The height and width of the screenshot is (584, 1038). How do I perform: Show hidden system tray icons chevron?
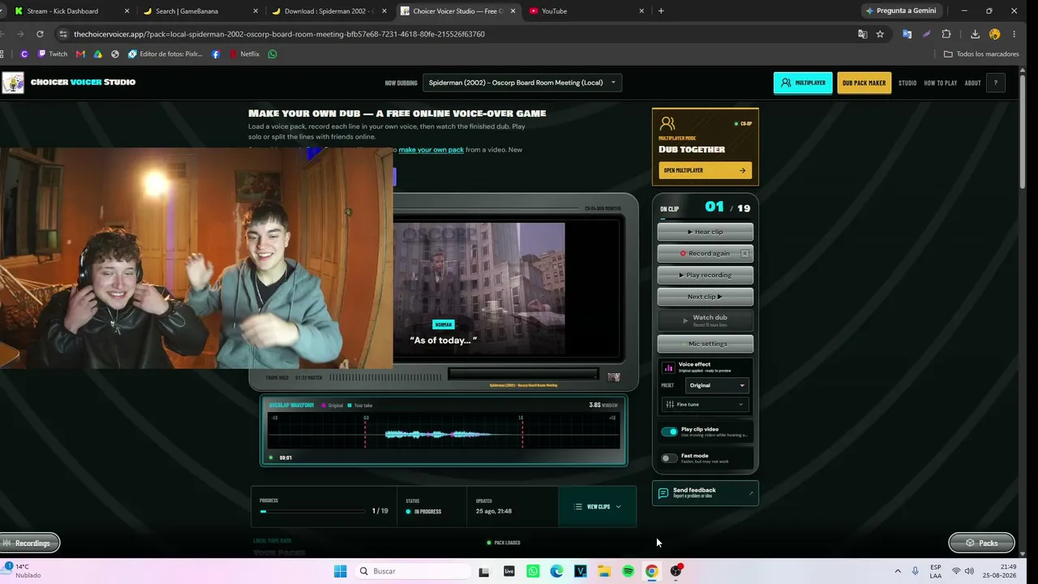898,571
